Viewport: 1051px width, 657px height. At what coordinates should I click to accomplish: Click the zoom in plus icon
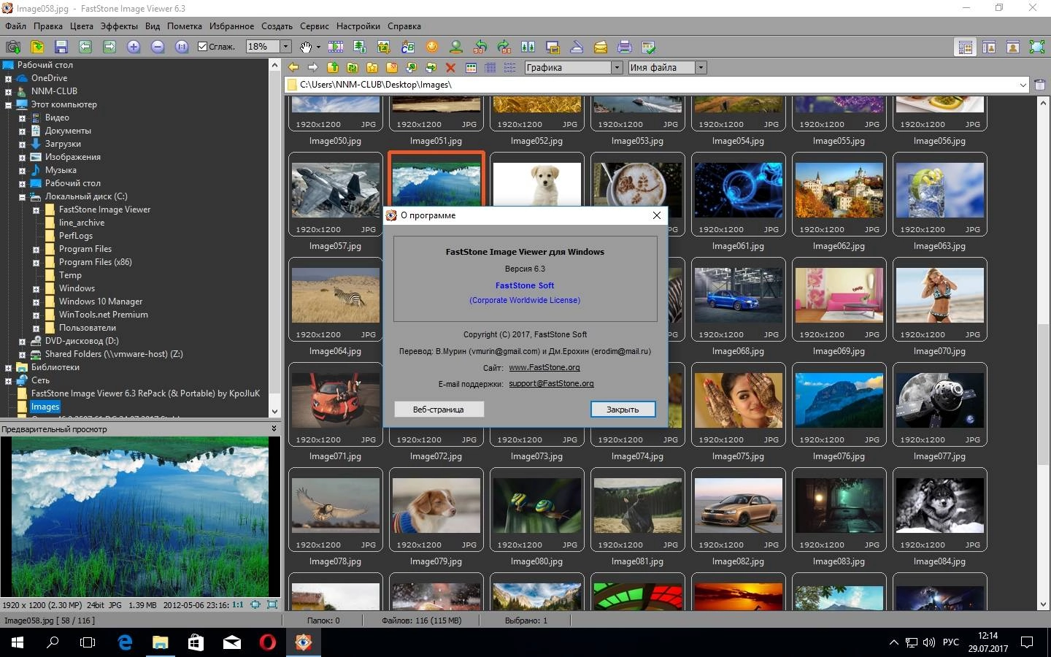134,47
